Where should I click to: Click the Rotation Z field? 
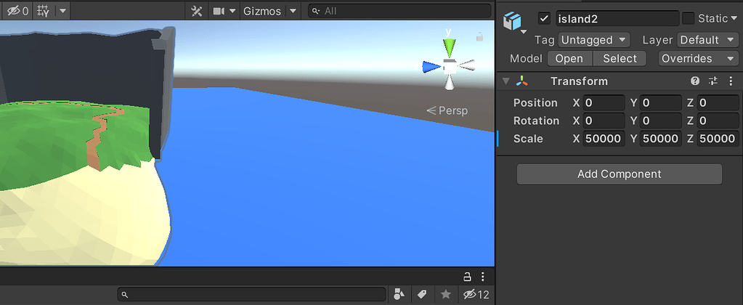coord(718,121)
